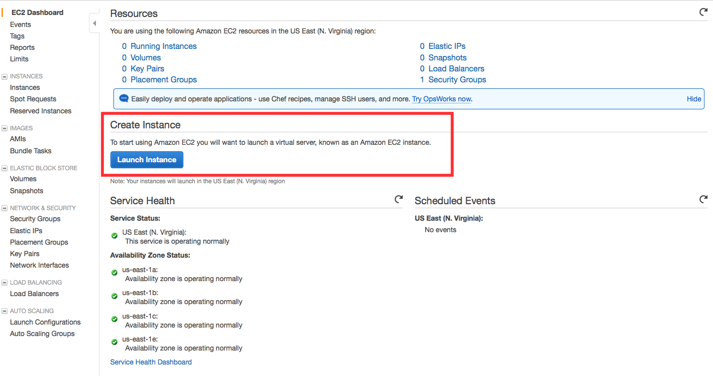Click the OpsWorks speech bubble icon
This screenshot has width=713, height=376.
pyautogui.click(x=124, y=99)
